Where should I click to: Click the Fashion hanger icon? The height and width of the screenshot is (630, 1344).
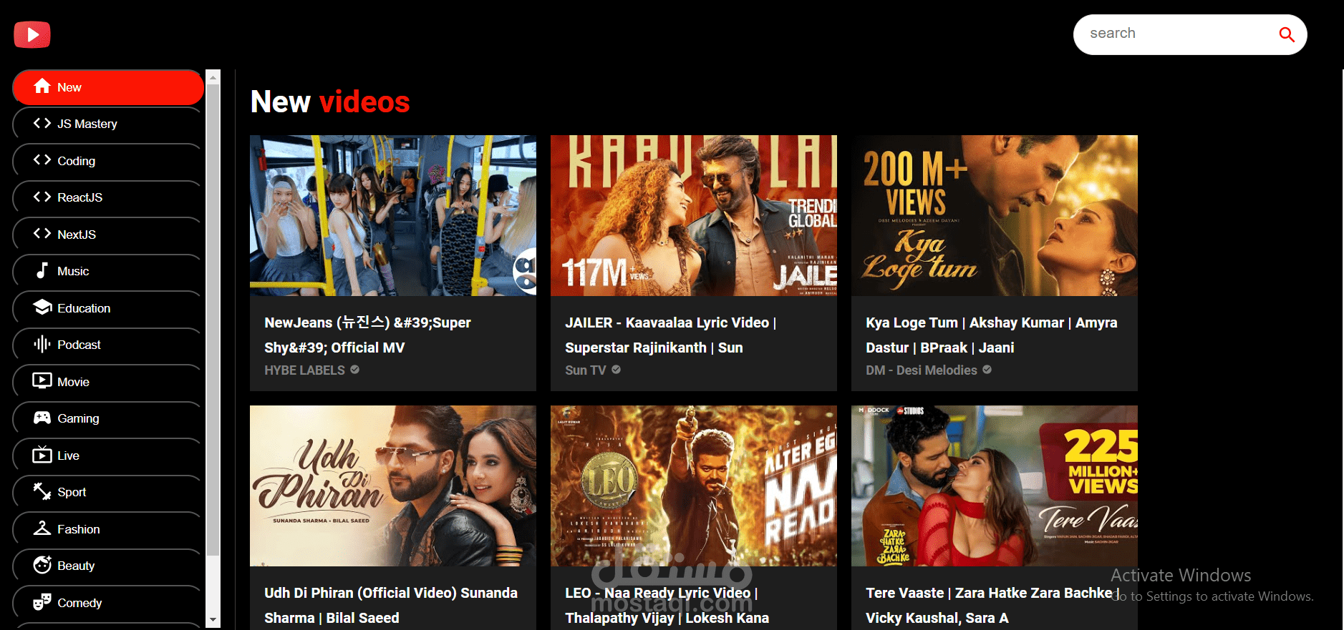42,528
